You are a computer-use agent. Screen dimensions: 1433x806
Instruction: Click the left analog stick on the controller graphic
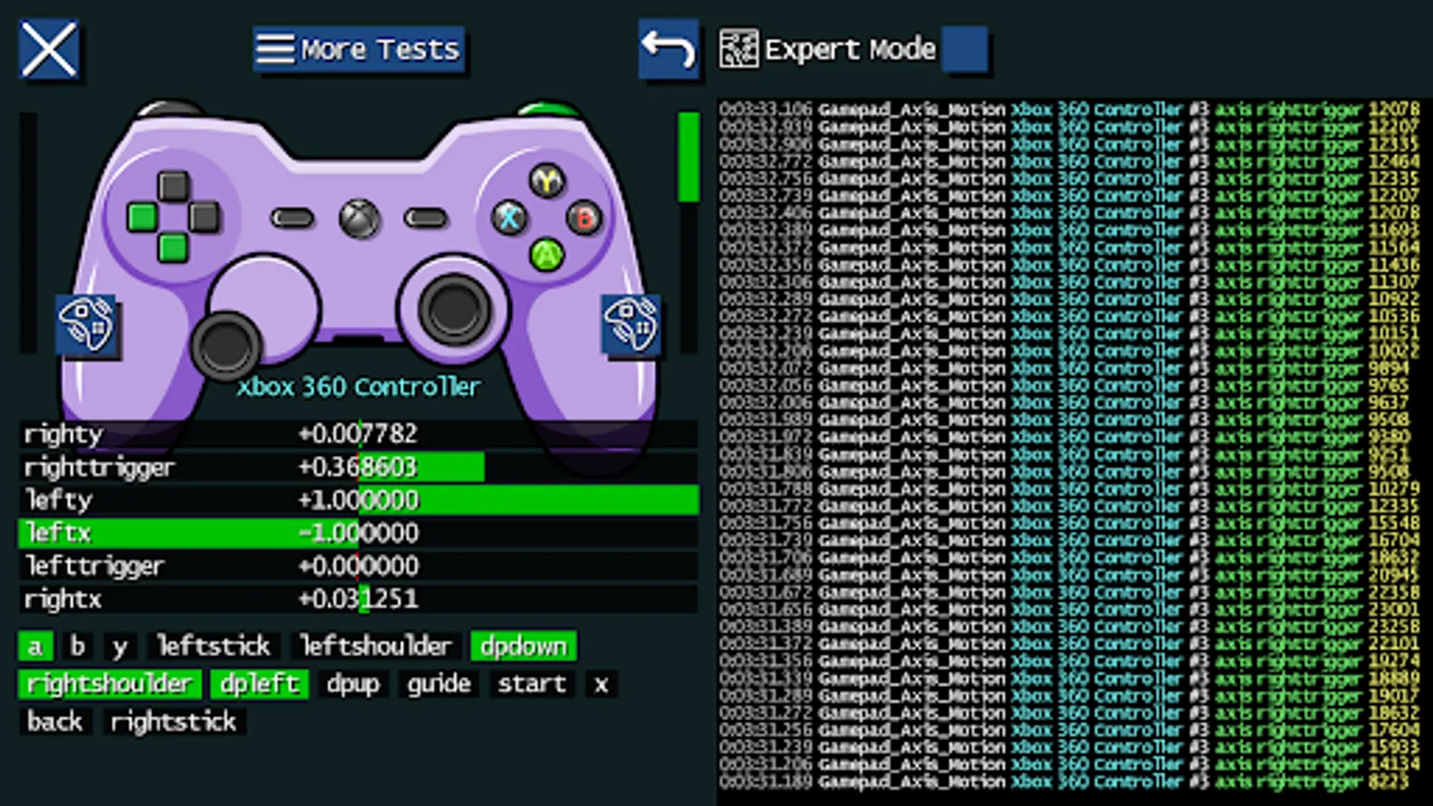(x=226, y=344)
